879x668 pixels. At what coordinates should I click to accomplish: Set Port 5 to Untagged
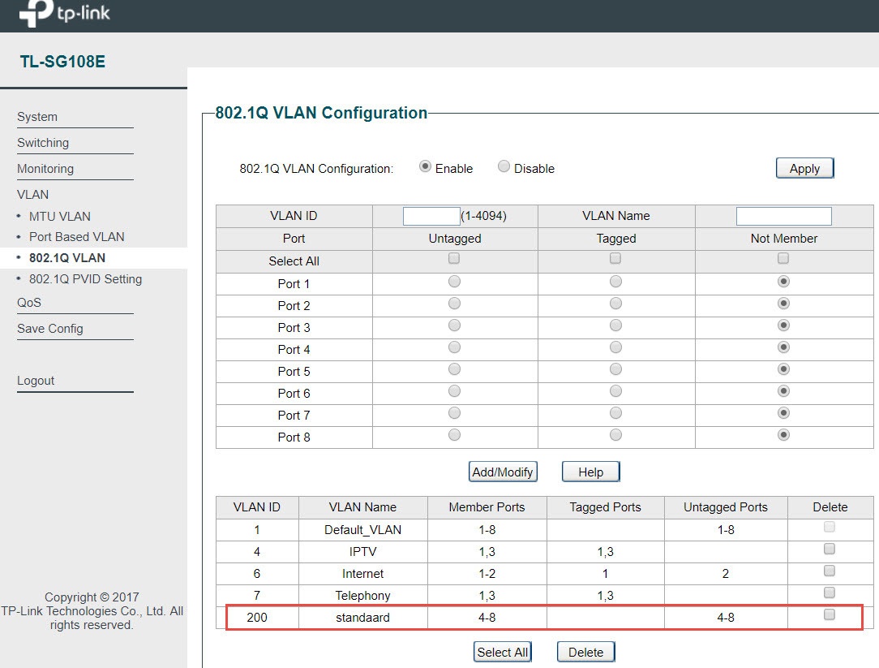click(x=455, y=369)
